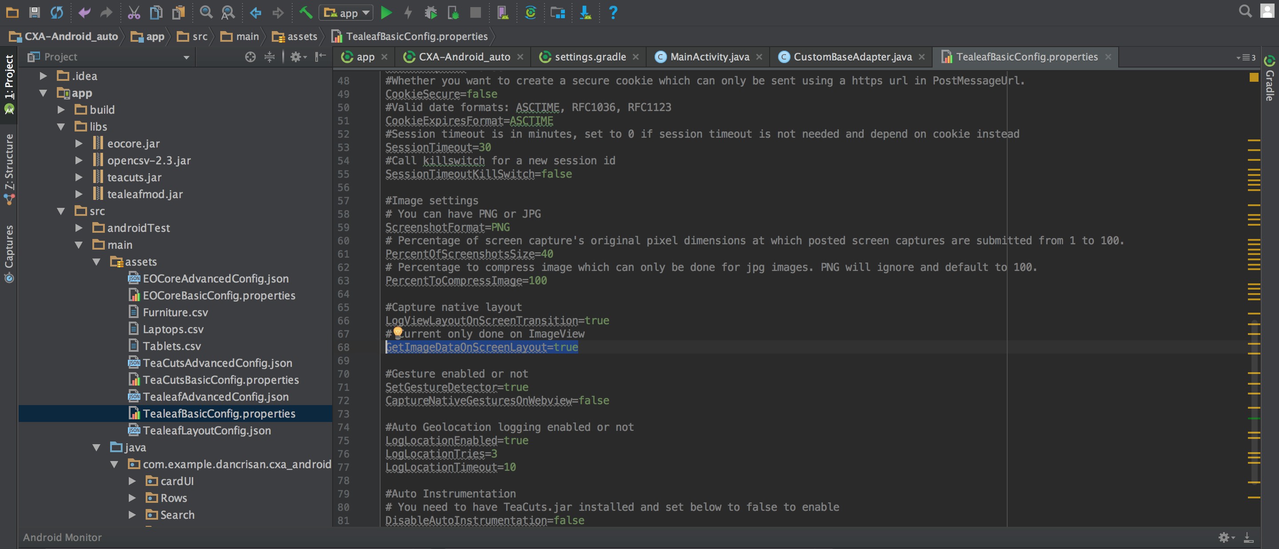Switch to the settings.gradle tab

click(x=590, y=57)
